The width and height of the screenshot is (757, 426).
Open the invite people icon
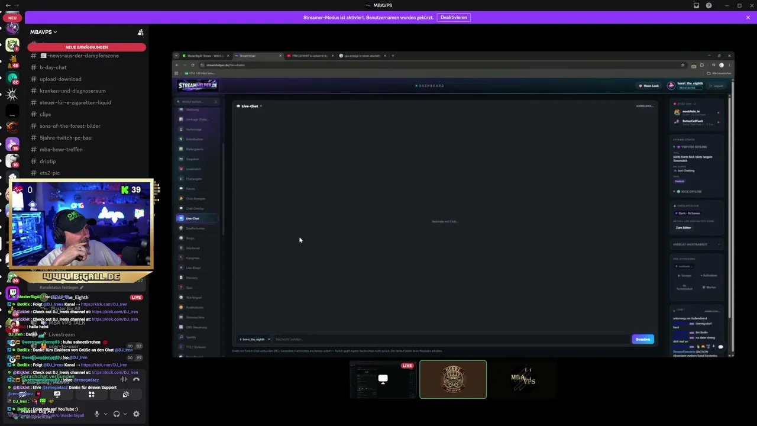[141, 32]
